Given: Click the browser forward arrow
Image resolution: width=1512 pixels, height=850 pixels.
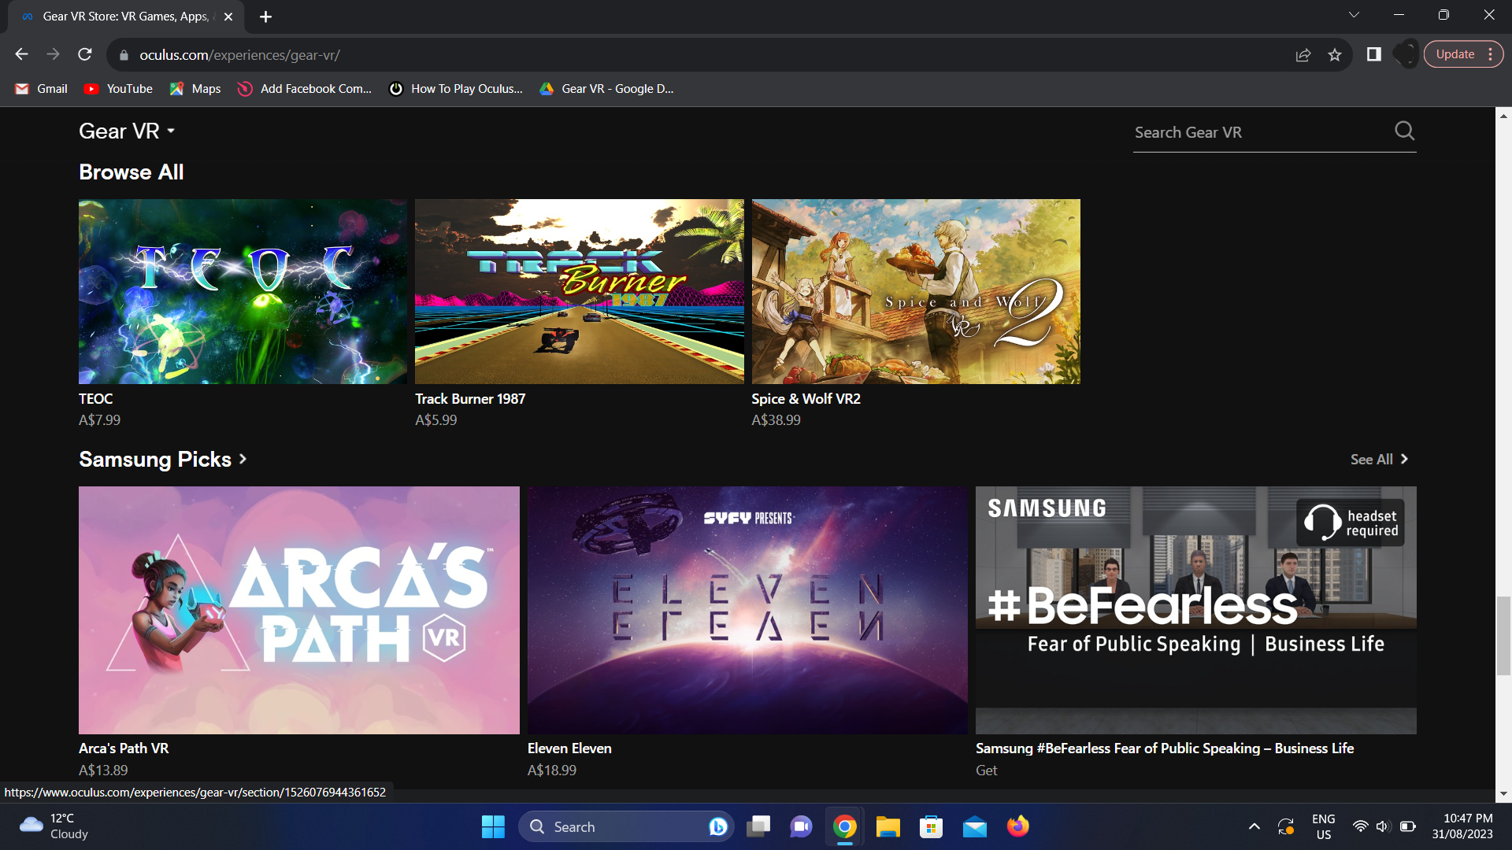Looking at the screenshot, I should tap(53, 54).
